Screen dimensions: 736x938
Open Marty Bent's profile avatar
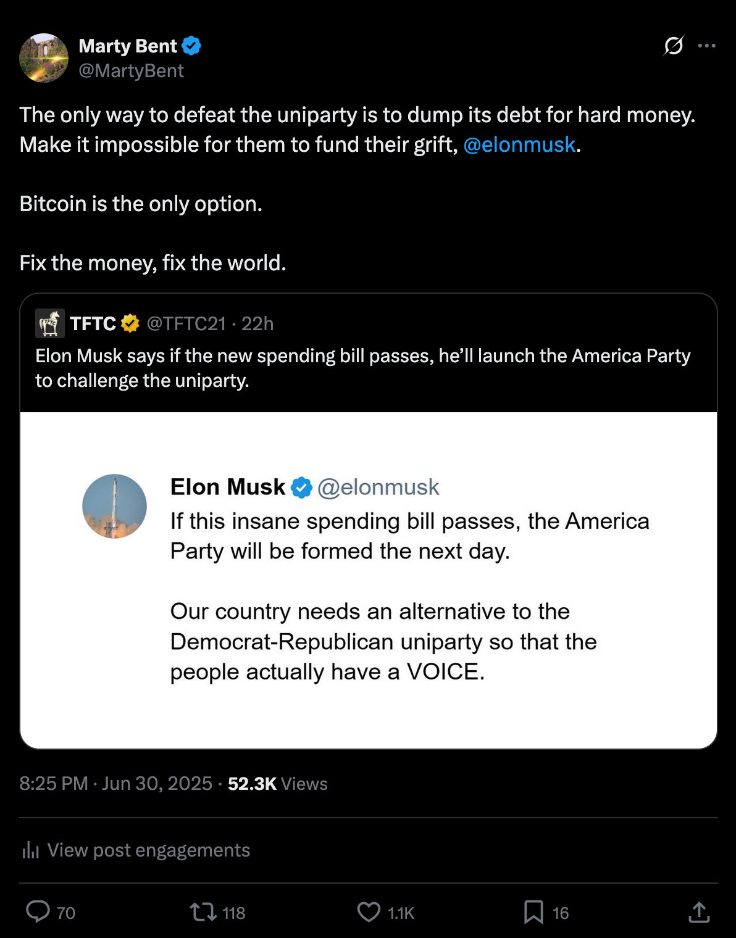point(44,58)
